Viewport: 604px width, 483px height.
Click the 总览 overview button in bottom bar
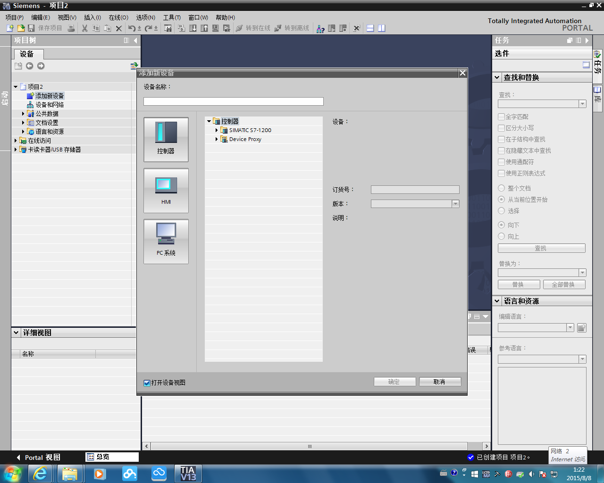click(x=112, y=457)
